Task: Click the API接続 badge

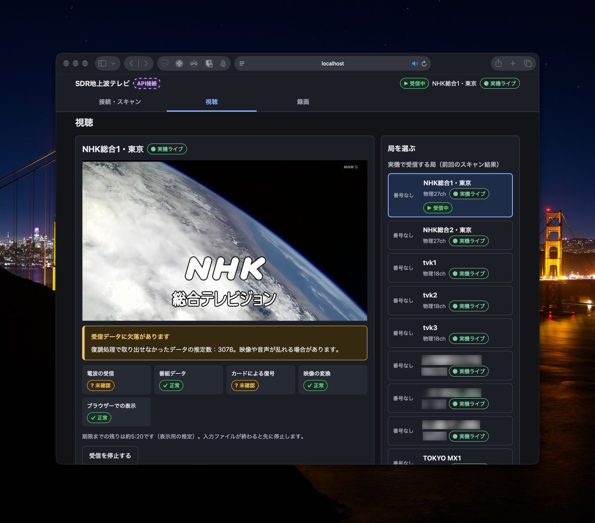Action: coord(147,83)
